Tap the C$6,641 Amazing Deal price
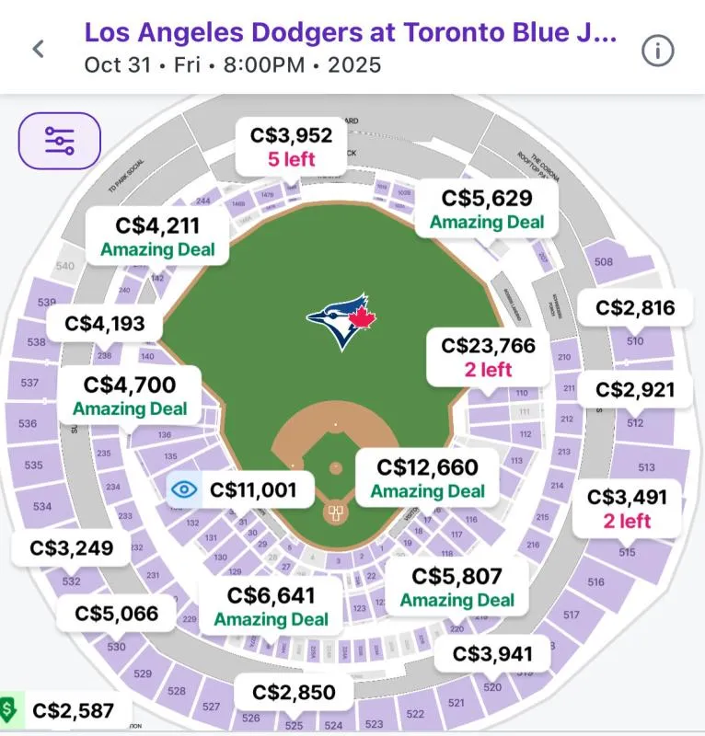This screenshot has width=705, height=736. point(271,607)
